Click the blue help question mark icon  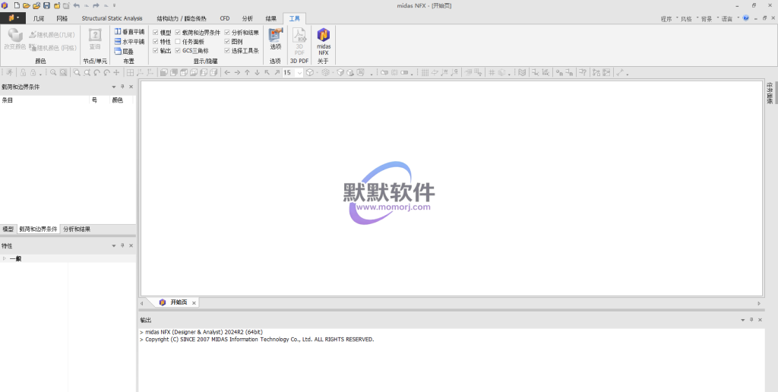click(x=745, y=17)
